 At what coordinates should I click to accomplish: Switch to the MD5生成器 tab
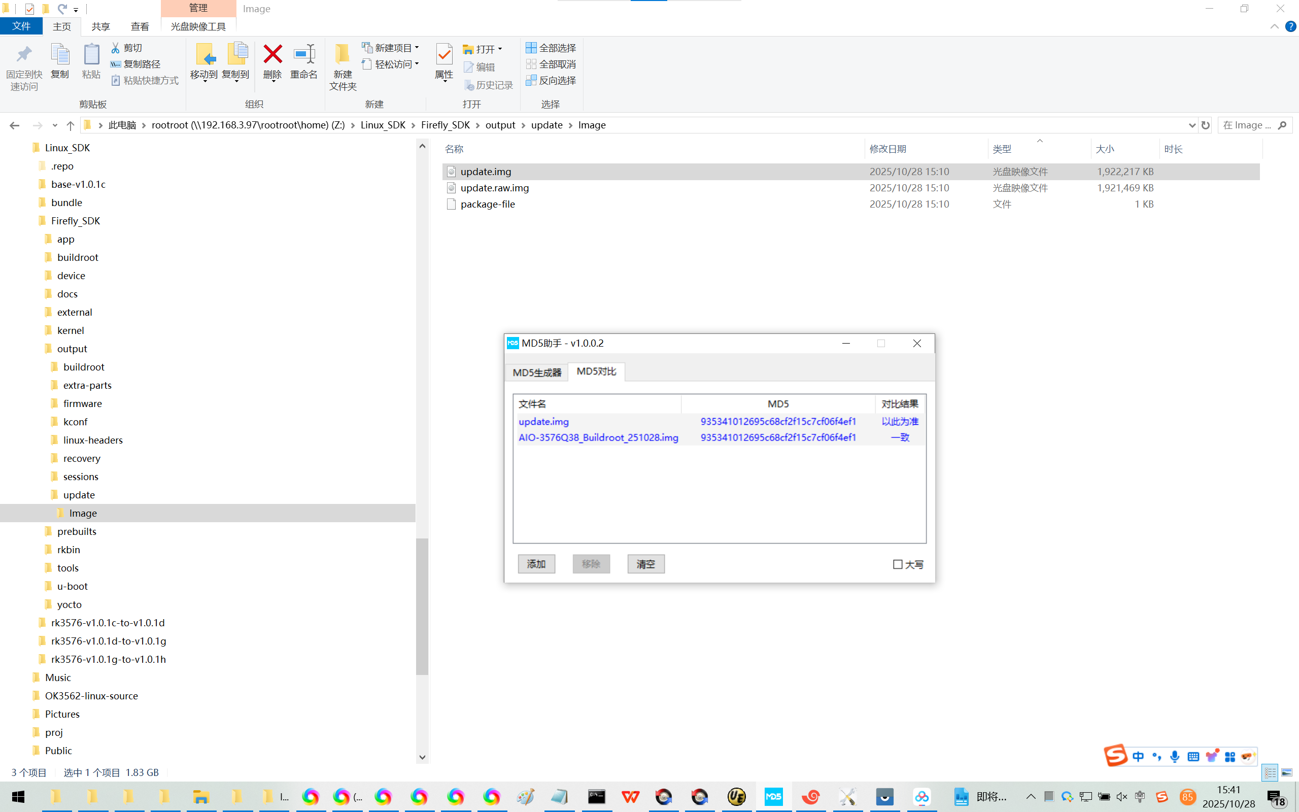pyautogui.click(x=537, y=371)
